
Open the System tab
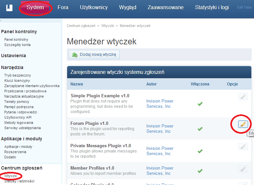coord(35,8)
